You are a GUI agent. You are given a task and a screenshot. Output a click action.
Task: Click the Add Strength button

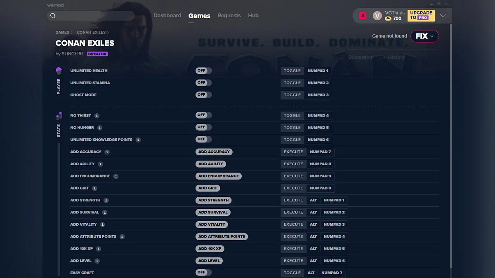click(214, 200)
